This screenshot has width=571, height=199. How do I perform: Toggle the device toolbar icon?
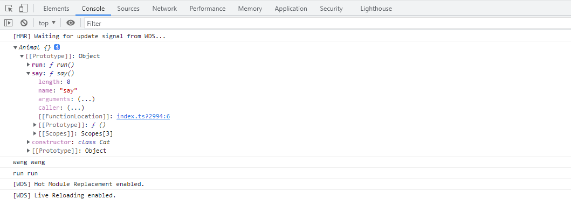[x=23, y=8]
